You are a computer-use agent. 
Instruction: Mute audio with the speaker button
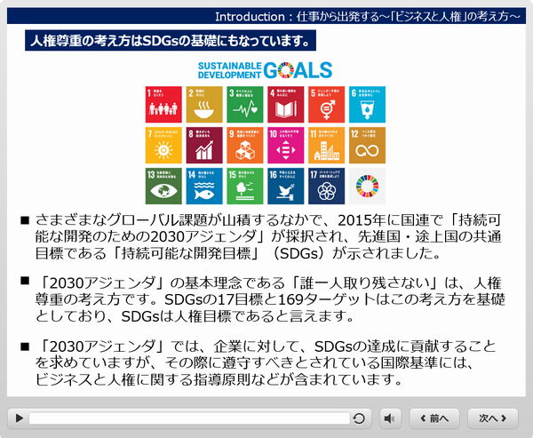(x=390, y=418)
